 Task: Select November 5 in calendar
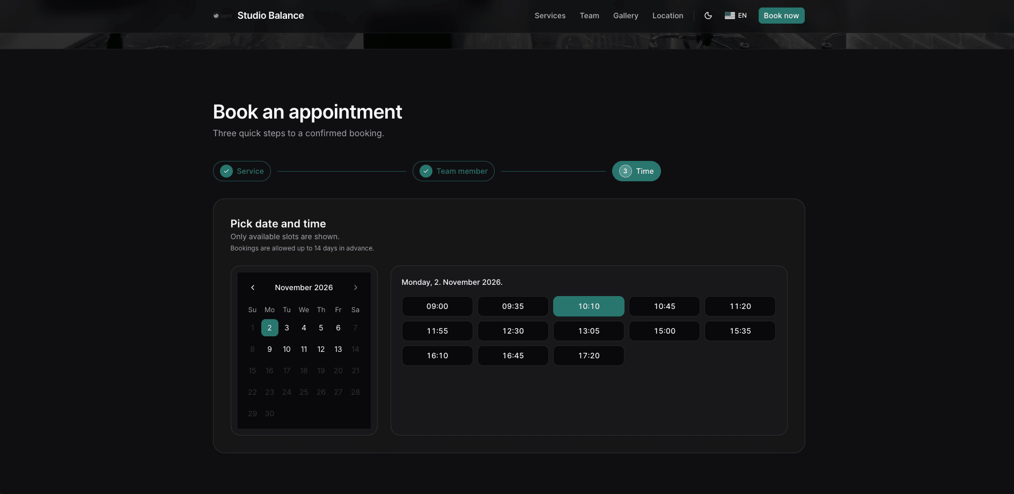[321, 328]
